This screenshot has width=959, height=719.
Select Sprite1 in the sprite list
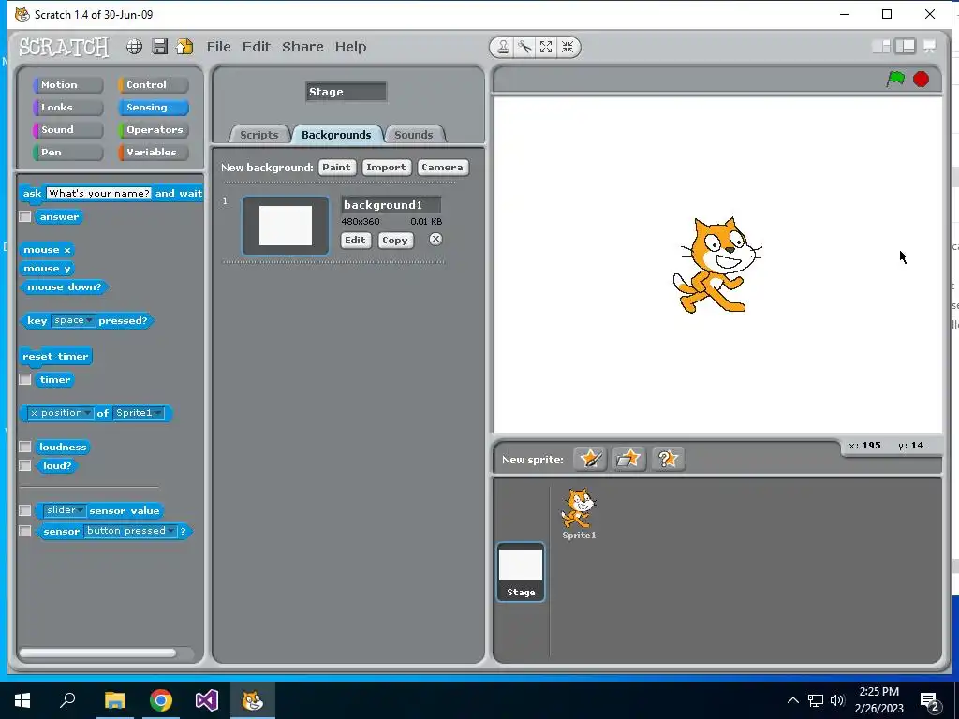pos(579,514)
